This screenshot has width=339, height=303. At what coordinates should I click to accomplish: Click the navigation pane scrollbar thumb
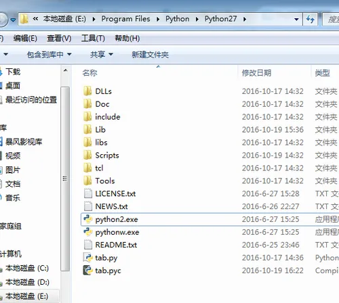[65, 179]
